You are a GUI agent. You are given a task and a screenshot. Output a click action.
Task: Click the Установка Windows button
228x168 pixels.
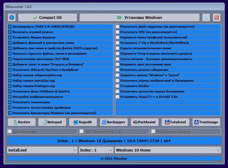(139, 17)
